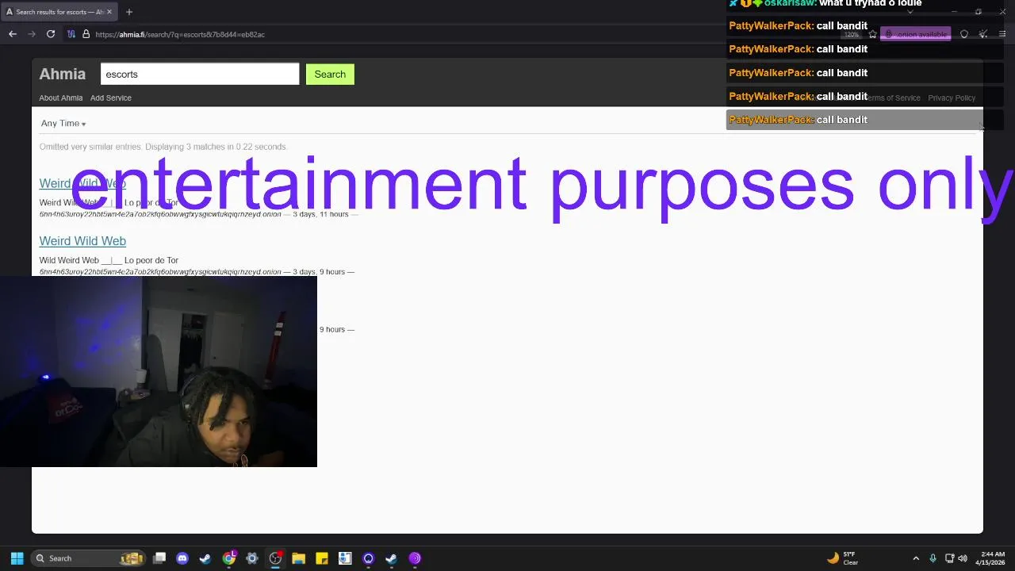Screen dimensions: 1015x571
Task: Click the escorts search input field
Action: (x=200, y=74)
